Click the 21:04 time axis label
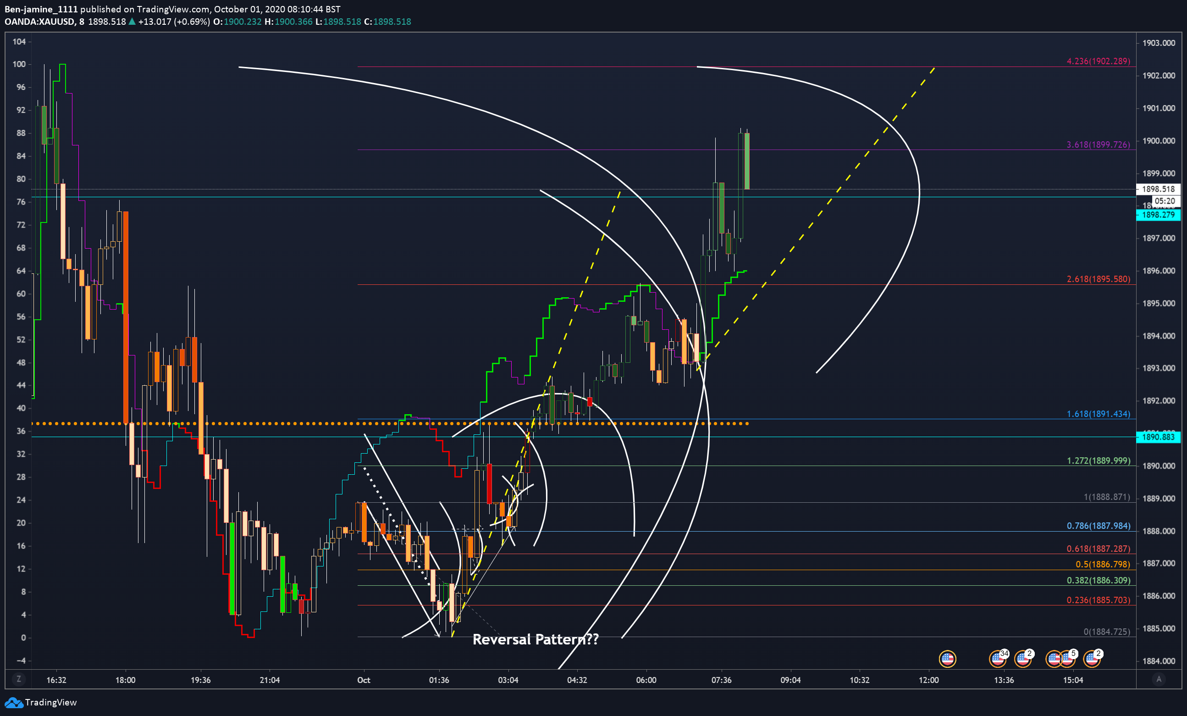The image size is (1187, 716). pos(270,680)
